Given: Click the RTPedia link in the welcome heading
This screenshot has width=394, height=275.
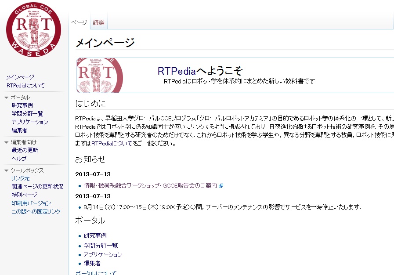Looking at the screenshot, I should 177,71.
